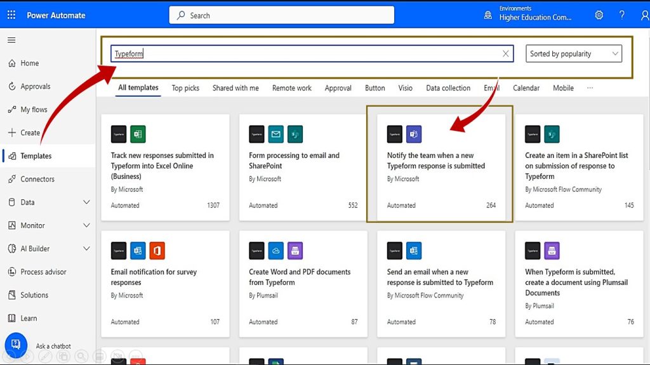Click SharePoint icon on Form processing card
Screen dimensions: 650x365
click(x=295, y=134)
